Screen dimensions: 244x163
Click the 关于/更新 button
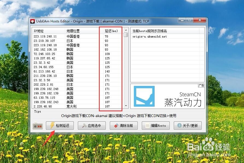click(188, 126)
